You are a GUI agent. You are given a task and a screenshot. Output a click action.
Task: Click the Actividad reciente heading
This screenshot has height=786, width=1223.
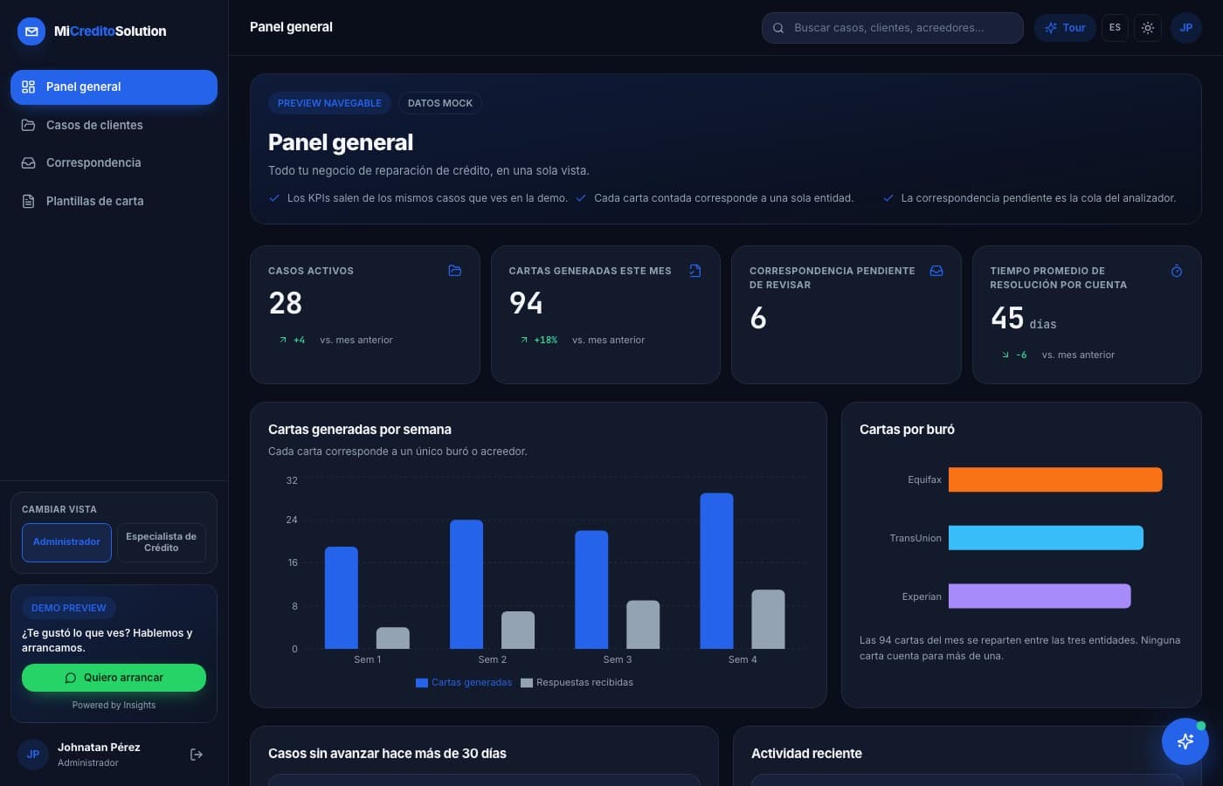click(x=806, y=754)
